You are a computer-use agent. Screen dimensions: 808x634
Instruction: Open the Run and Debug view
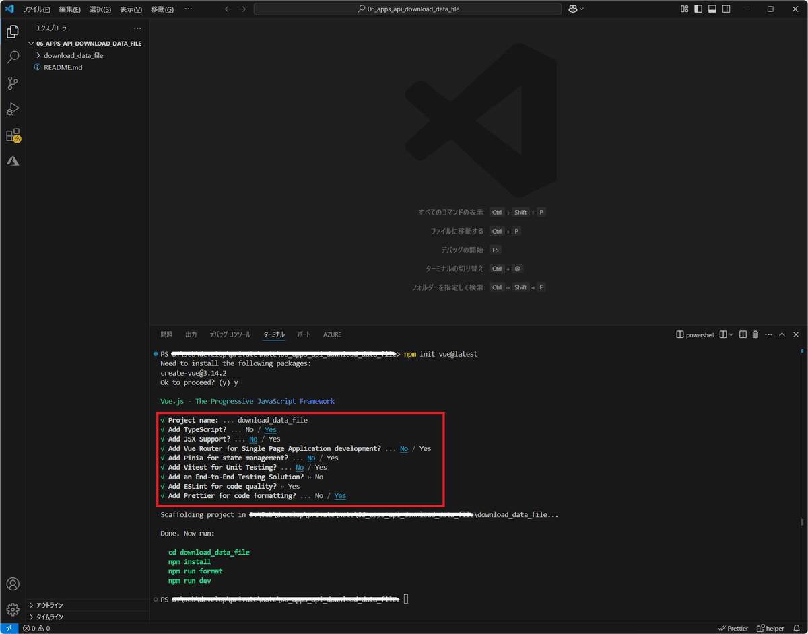click(12, 108)
